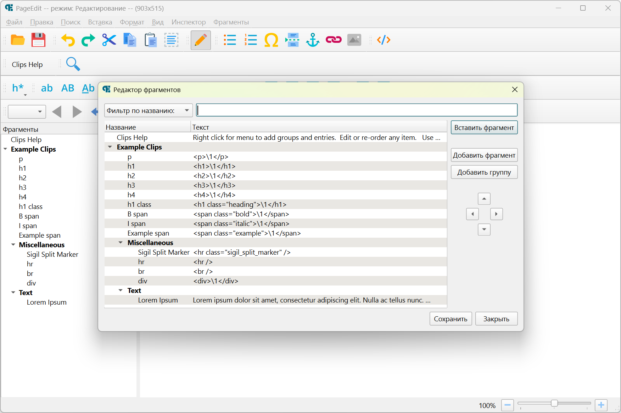Click the Cut scissors icon
The height and width of the screenshot is (413, 621).
coord(109,40)
